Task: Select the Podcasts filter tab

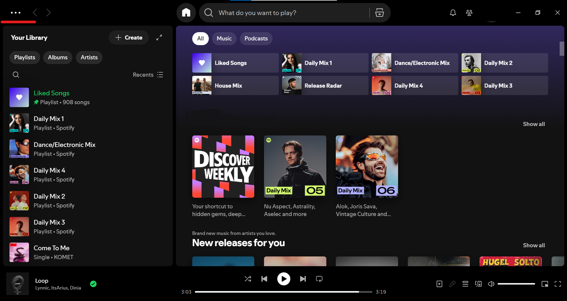Action: [x=256, y=39]
